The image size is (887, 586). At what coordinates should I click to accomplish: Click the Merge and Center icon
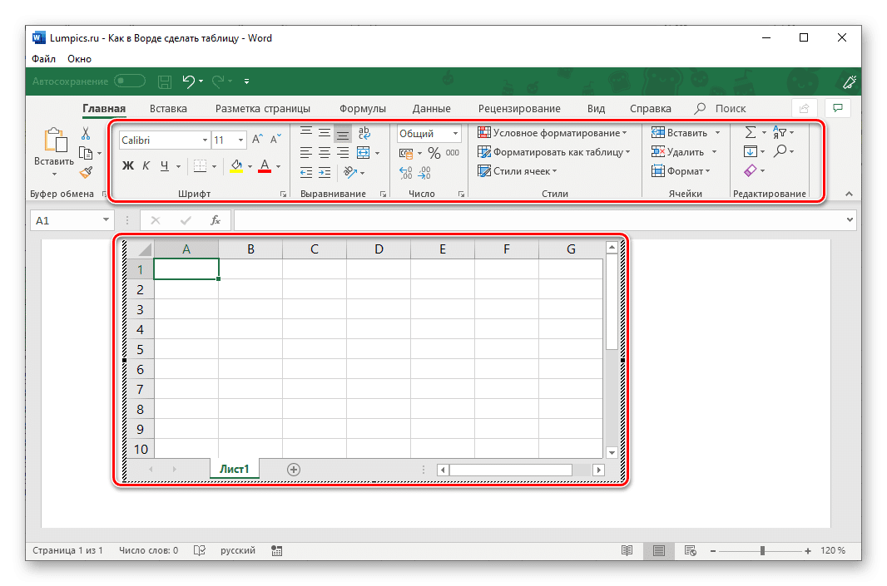click(x=364, y=153)
